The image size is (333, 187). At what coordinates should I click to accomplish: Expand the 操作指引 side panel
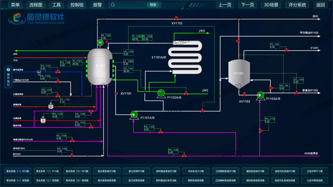[x=8, y=77]
